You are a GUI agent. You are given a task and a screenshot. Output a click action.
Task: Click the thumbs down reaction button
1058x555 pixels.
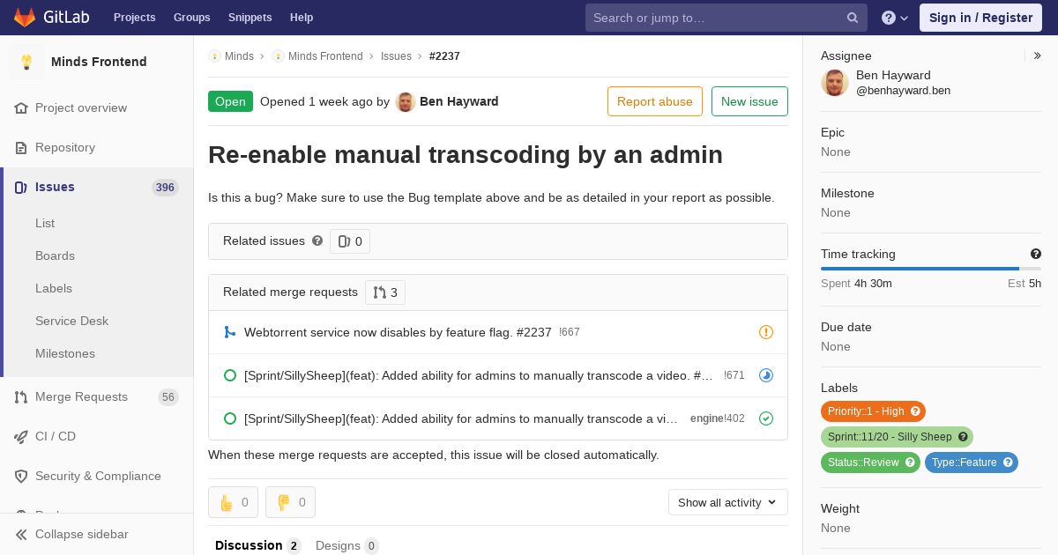290,502
